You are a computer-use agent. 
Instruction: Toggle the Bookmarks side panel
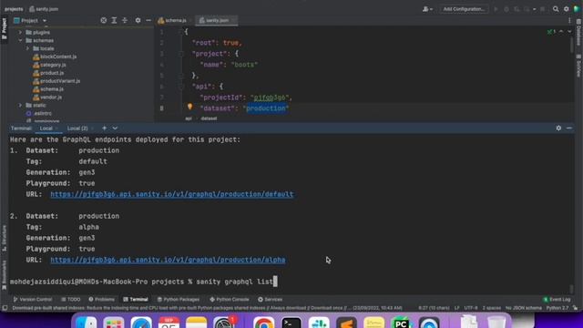pyautogui.click(x=4, y=275)
